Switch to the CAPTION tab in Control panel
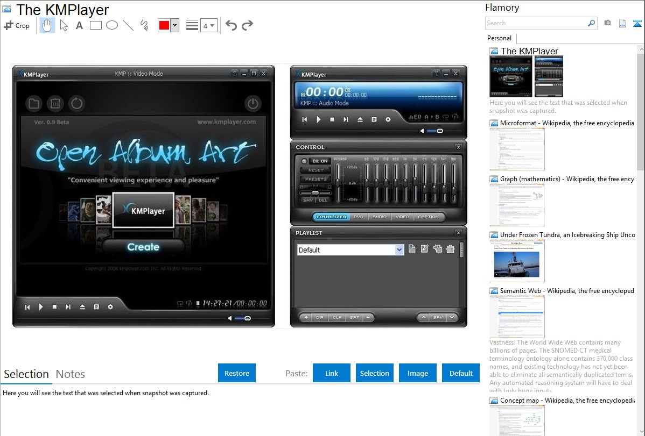This screenshot has width=645, height=436. [x=428, y=217]
